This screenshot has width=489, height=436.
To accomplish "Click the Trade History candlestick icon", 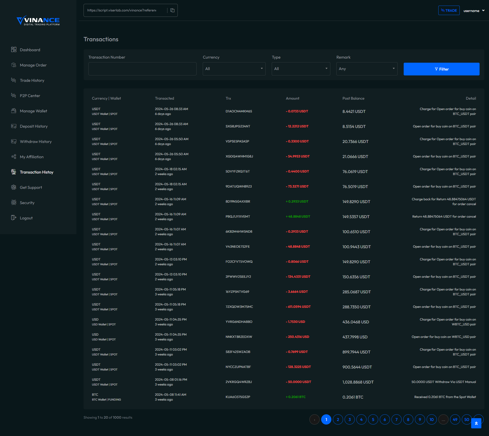I will coord(14,80).
